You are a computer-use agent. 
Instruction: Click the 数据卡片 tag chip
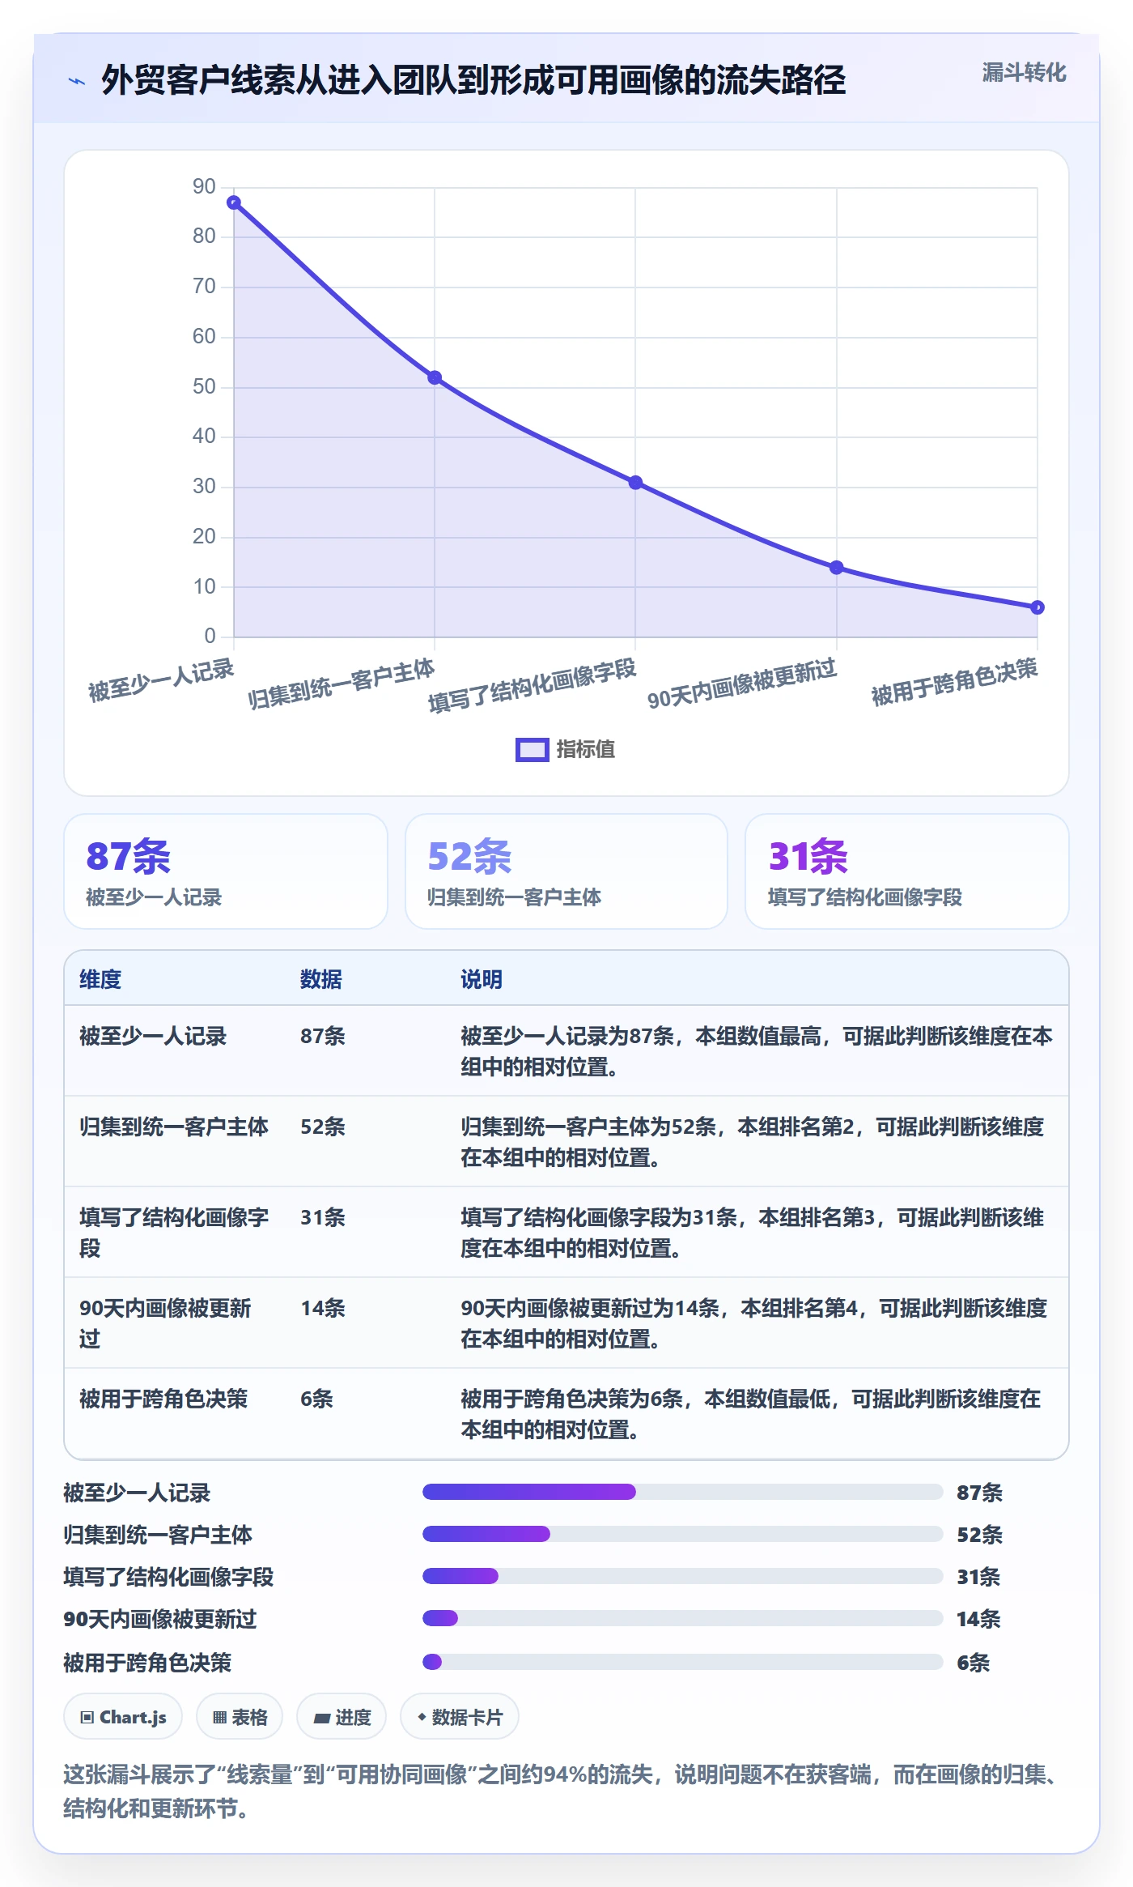pyautogui.click(x=460, y=1717)
